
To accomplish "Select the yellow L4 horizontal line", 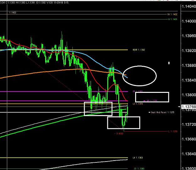I will pos(64,158).
